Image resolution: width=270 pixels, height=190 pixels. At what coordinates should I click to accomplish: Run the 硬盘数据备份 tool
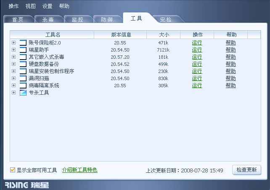tap(197, 64)
